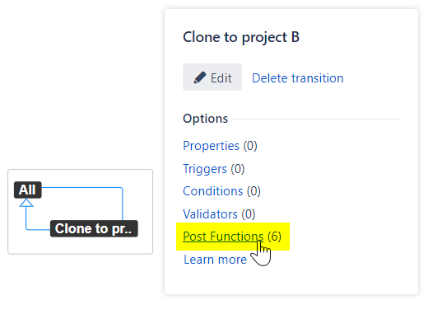This screenshot has height=314, width=428.
Task: Click the Delete transition link
Action: tap(298, 78)
